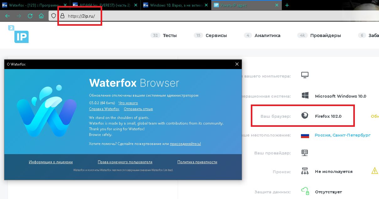Click the Russian flag icon
The height and width of the screenshot is (199, 379).
point(305,135)
